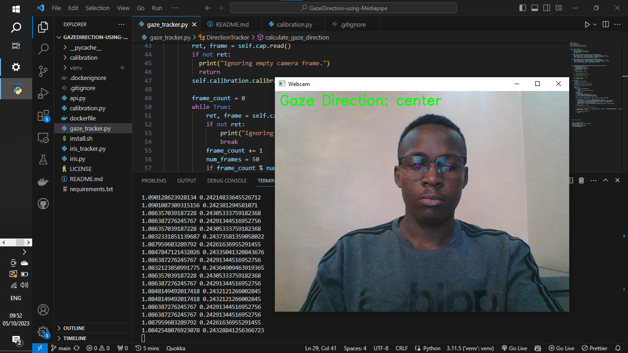The height and width of the screenshot is (353, 628).
Task: Open the Testing view with the beaker icon
Action: click(43, 159)
